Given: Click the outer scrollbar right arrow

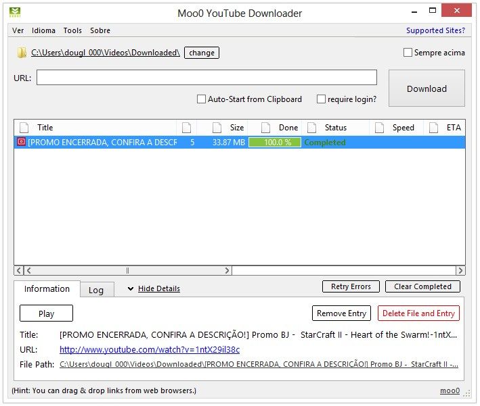Looking at the screenshot, I should pos(460,270).
